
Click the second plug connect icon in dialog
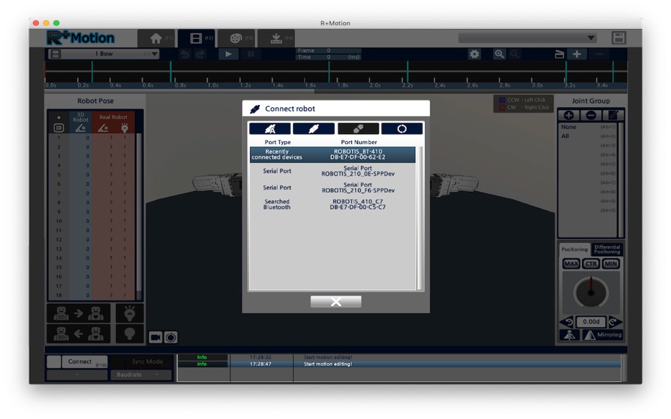314,128
